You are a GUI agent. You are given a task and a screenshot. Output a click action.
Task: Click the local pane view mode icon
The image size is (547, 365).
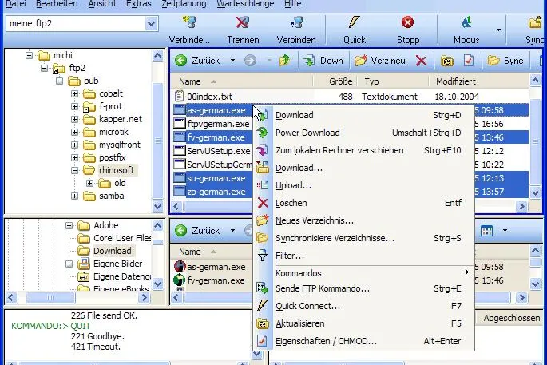pos(486,231)
